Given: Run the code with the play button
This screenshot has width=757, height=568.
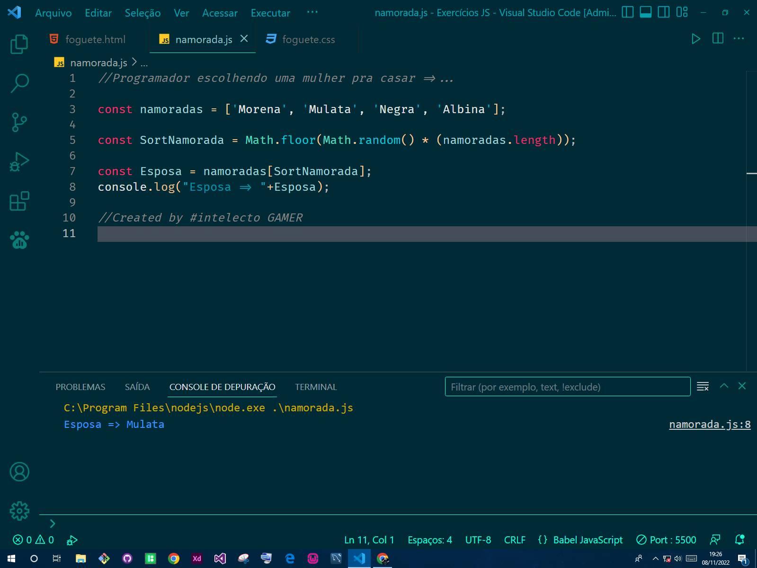Looking at the screenshot, I should click(x=695, y=39).
